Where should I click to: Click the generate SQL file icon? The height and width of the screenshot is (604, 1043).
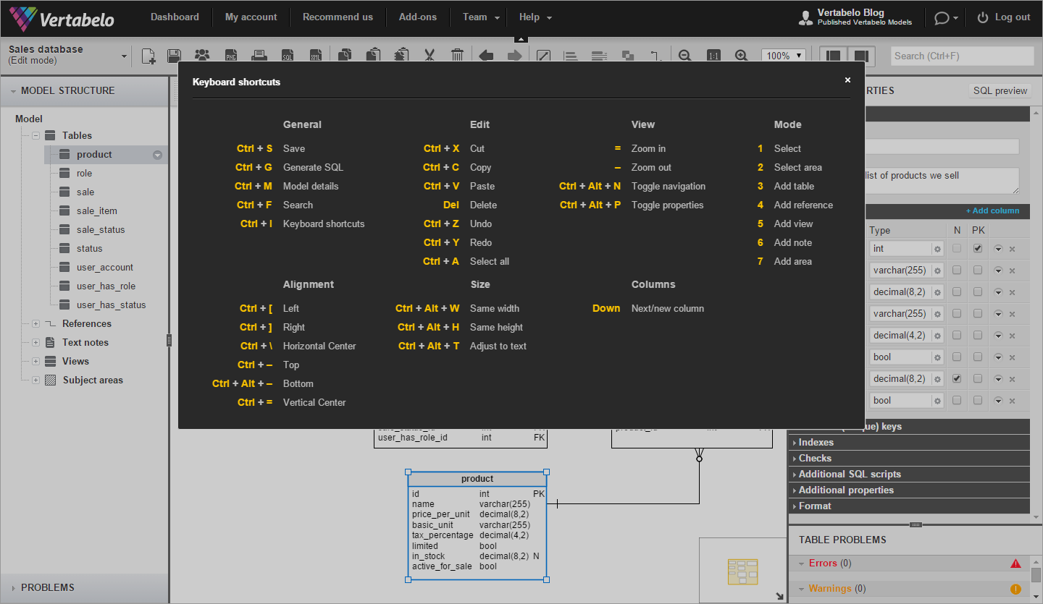(288, 56)
